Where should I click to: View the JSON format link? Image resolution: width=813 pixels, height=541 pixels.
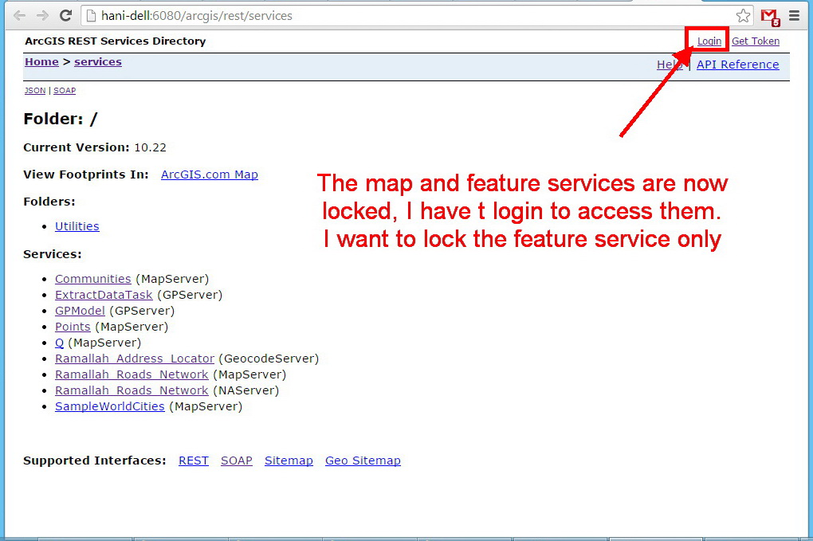click(35, 90)
